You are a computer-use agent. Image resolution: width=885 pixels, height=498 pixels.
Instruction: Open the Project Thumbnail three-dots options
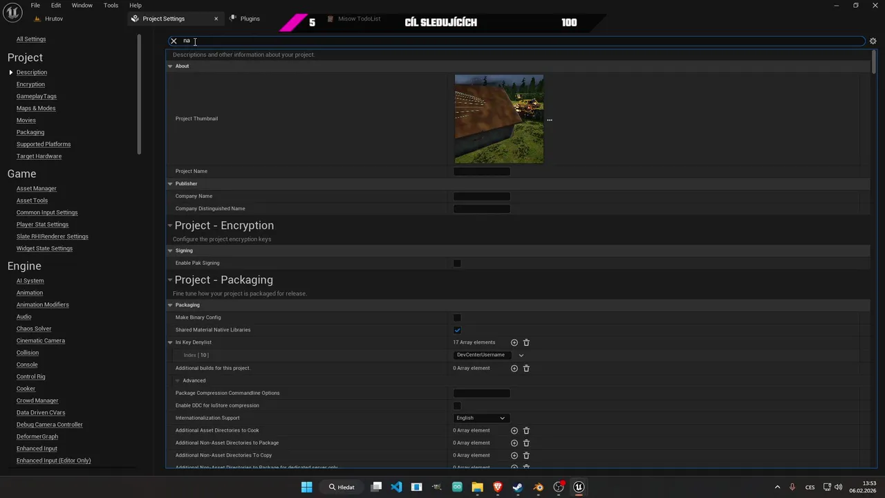point(550,120)
